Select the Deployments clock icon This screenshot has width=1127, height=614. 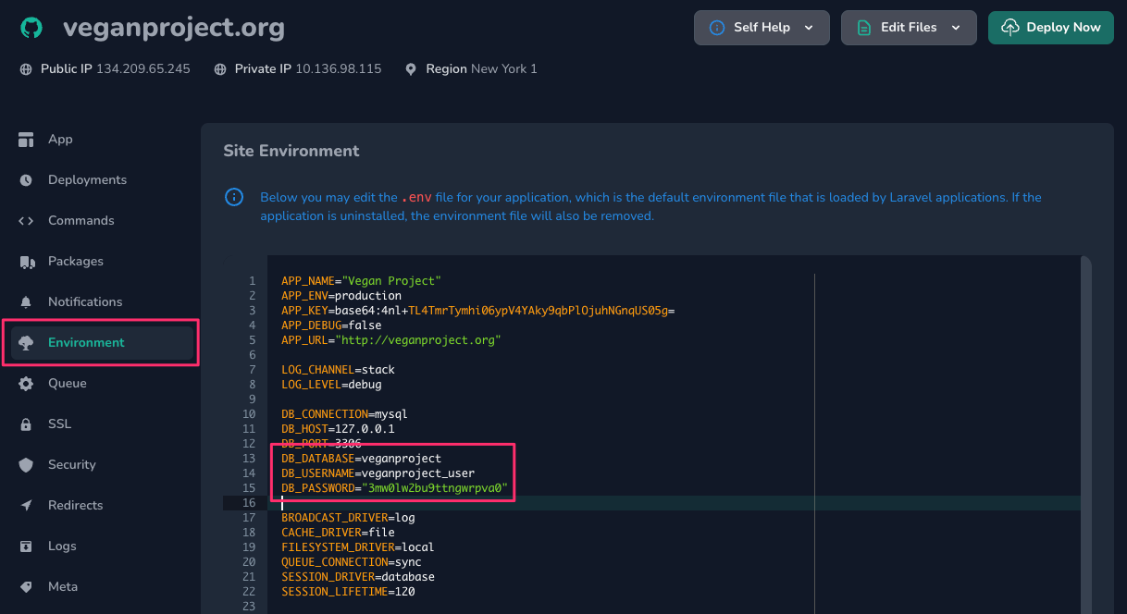pyautogui.click(x=27, y=179)
